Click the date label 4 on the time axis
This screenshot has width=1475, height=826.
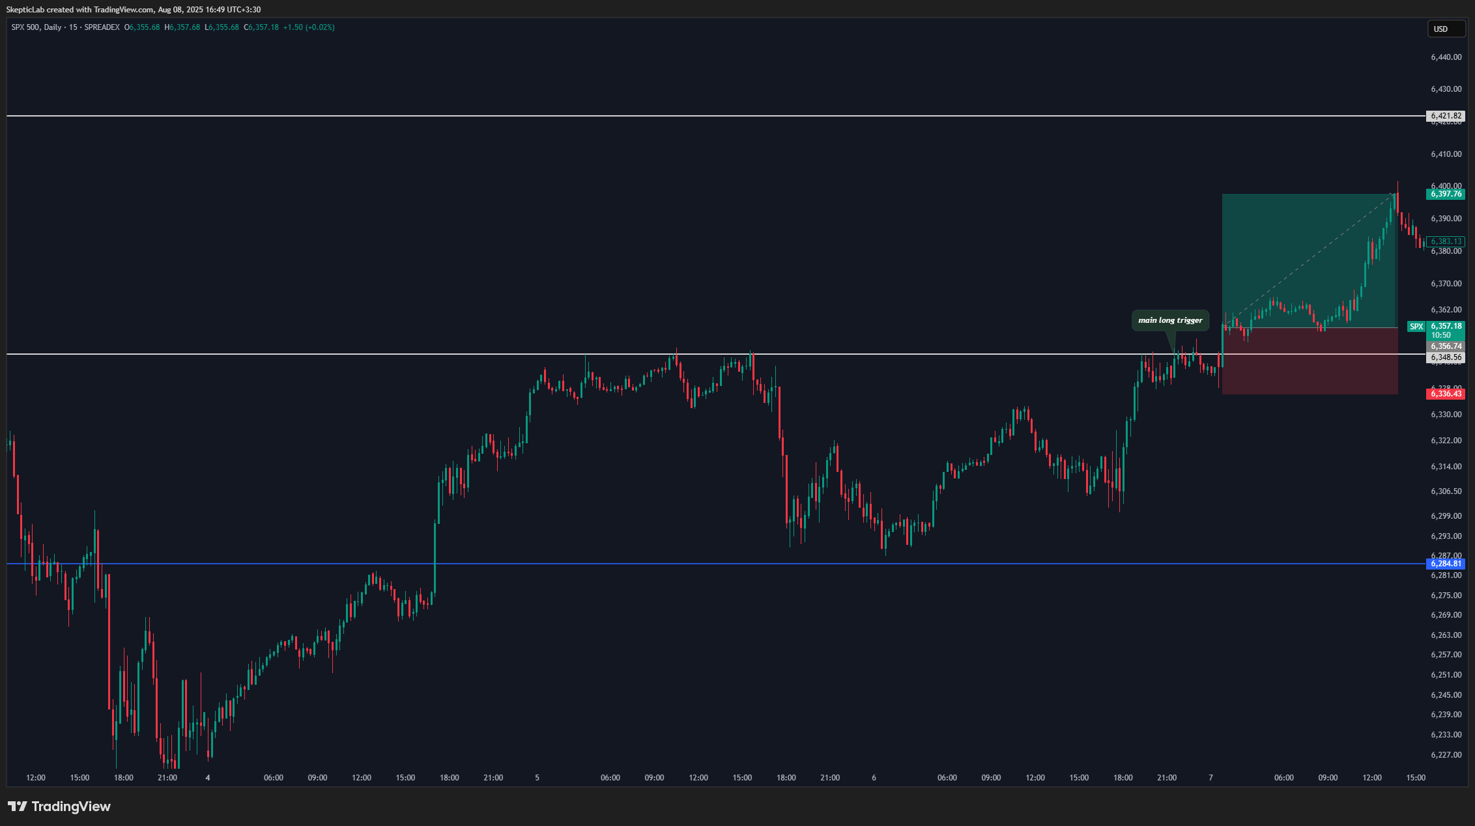click(208, 778)
